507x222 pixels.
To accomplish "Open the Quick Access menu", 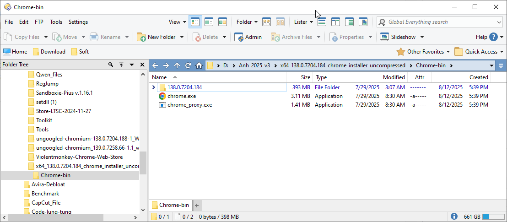I will (479, 51).
